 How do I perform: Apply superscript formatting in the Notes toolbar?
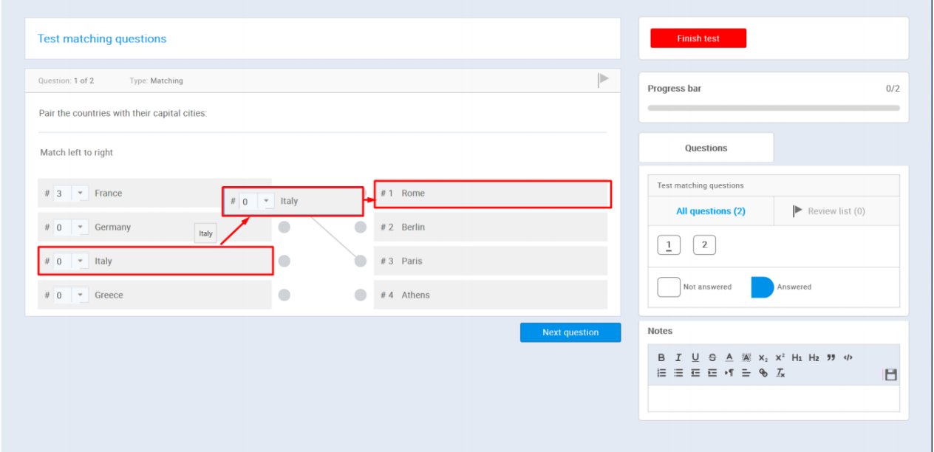tap(780, 357)
